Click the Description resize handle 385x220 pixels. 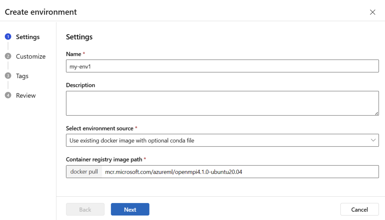point(376,113)
